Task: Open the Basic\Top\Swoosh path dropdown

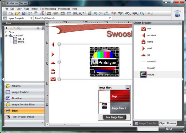Action: tap(110, 18)
